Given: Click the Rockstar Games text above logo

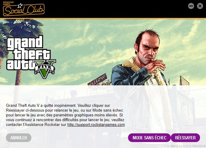Looking at the screenshot, I should pos(8,3).
